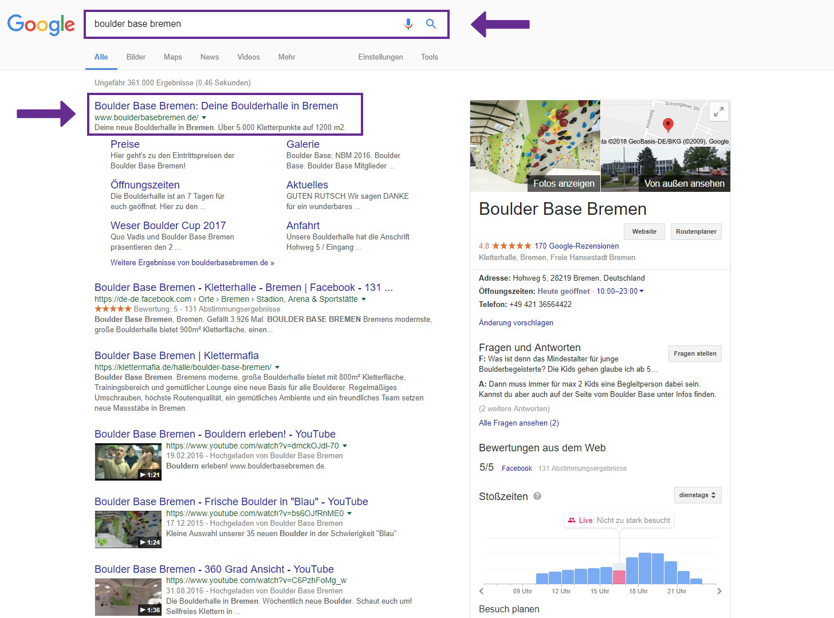834x618 pixels.
Task: Open the Facebook Kletterhalle result
Action: pyautogui.click(x=243, y=288)
